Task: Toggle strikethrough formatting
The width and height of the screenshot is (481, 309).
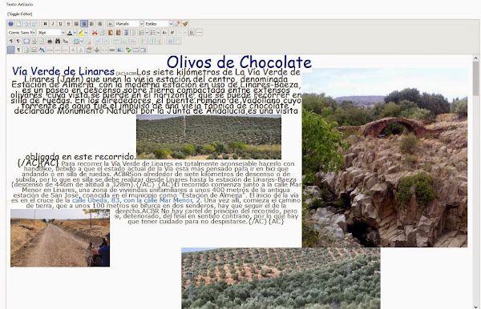Action: click(68, 24)
